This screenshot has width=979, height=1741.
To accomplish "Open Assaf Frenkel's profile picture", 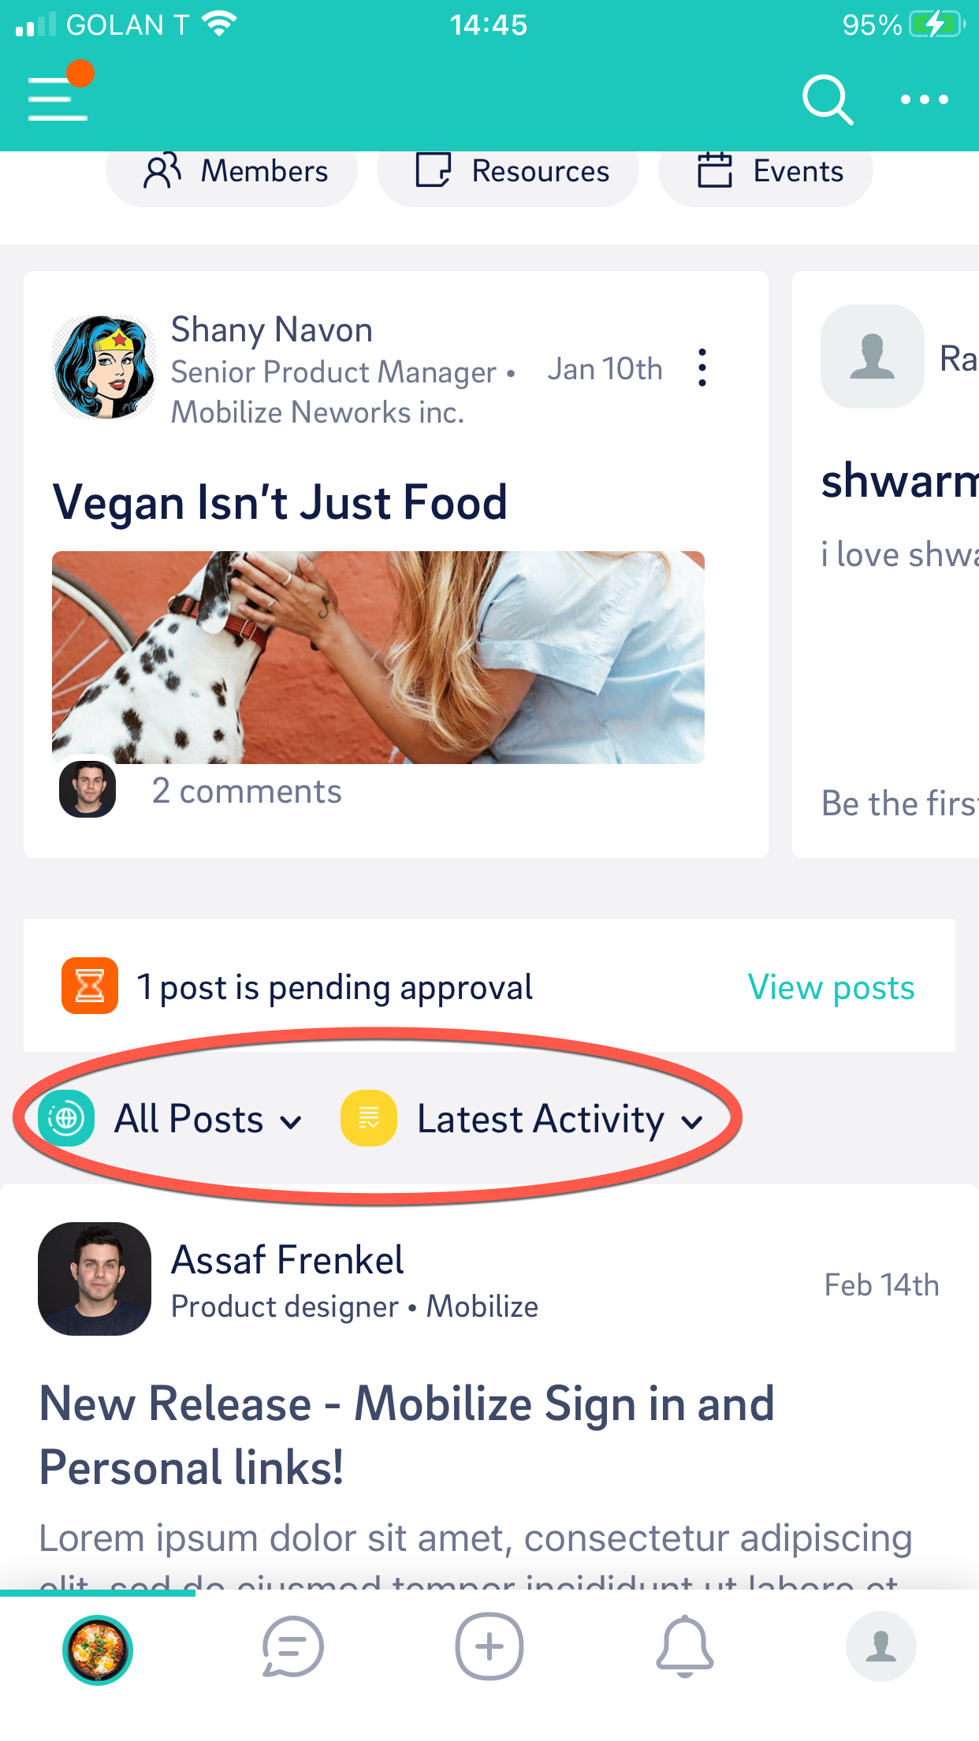I will [95, 1279].
